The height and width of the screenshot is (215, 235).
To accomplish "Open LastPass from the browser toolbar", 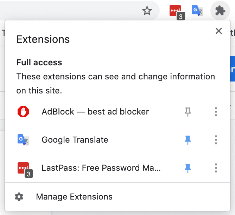I will (177, 12).
